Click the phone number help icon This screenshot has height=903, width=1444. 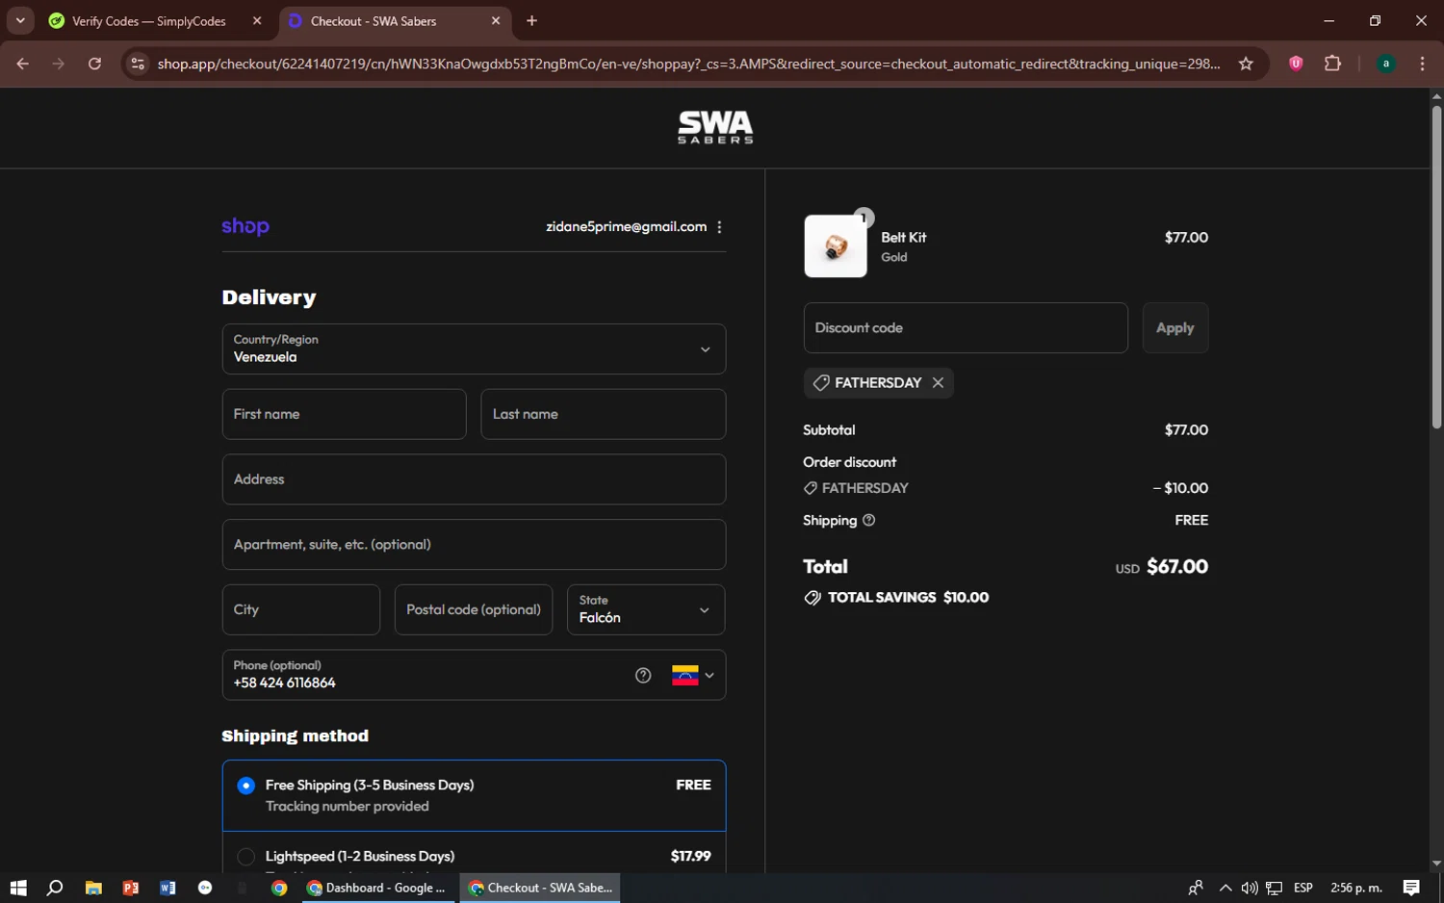[x=643, y=676]
